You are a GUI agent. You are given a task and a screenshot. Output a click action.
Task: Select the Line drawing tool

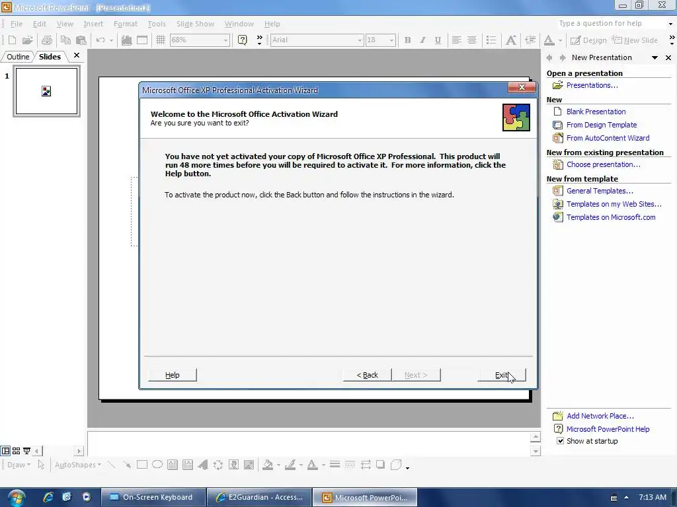111,465
